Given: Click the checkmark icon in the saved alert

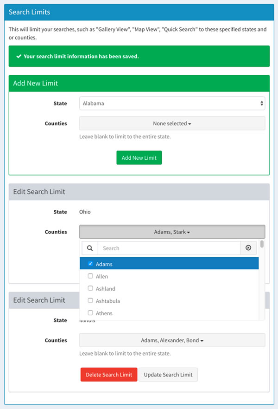Looking at the screenshot, I should coord(19,56).
